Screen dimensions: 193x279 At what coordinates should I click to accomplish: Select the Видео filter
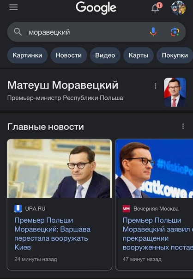[105, 55]
